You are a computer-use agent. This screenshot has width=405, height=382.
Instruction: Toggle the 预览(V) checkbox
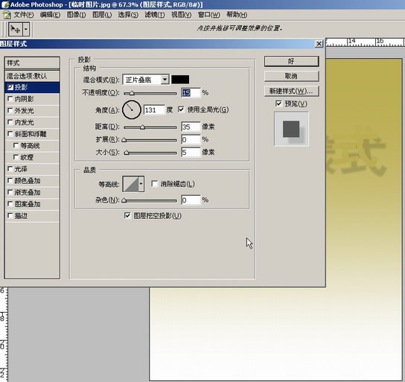click(x=278, y=104)
